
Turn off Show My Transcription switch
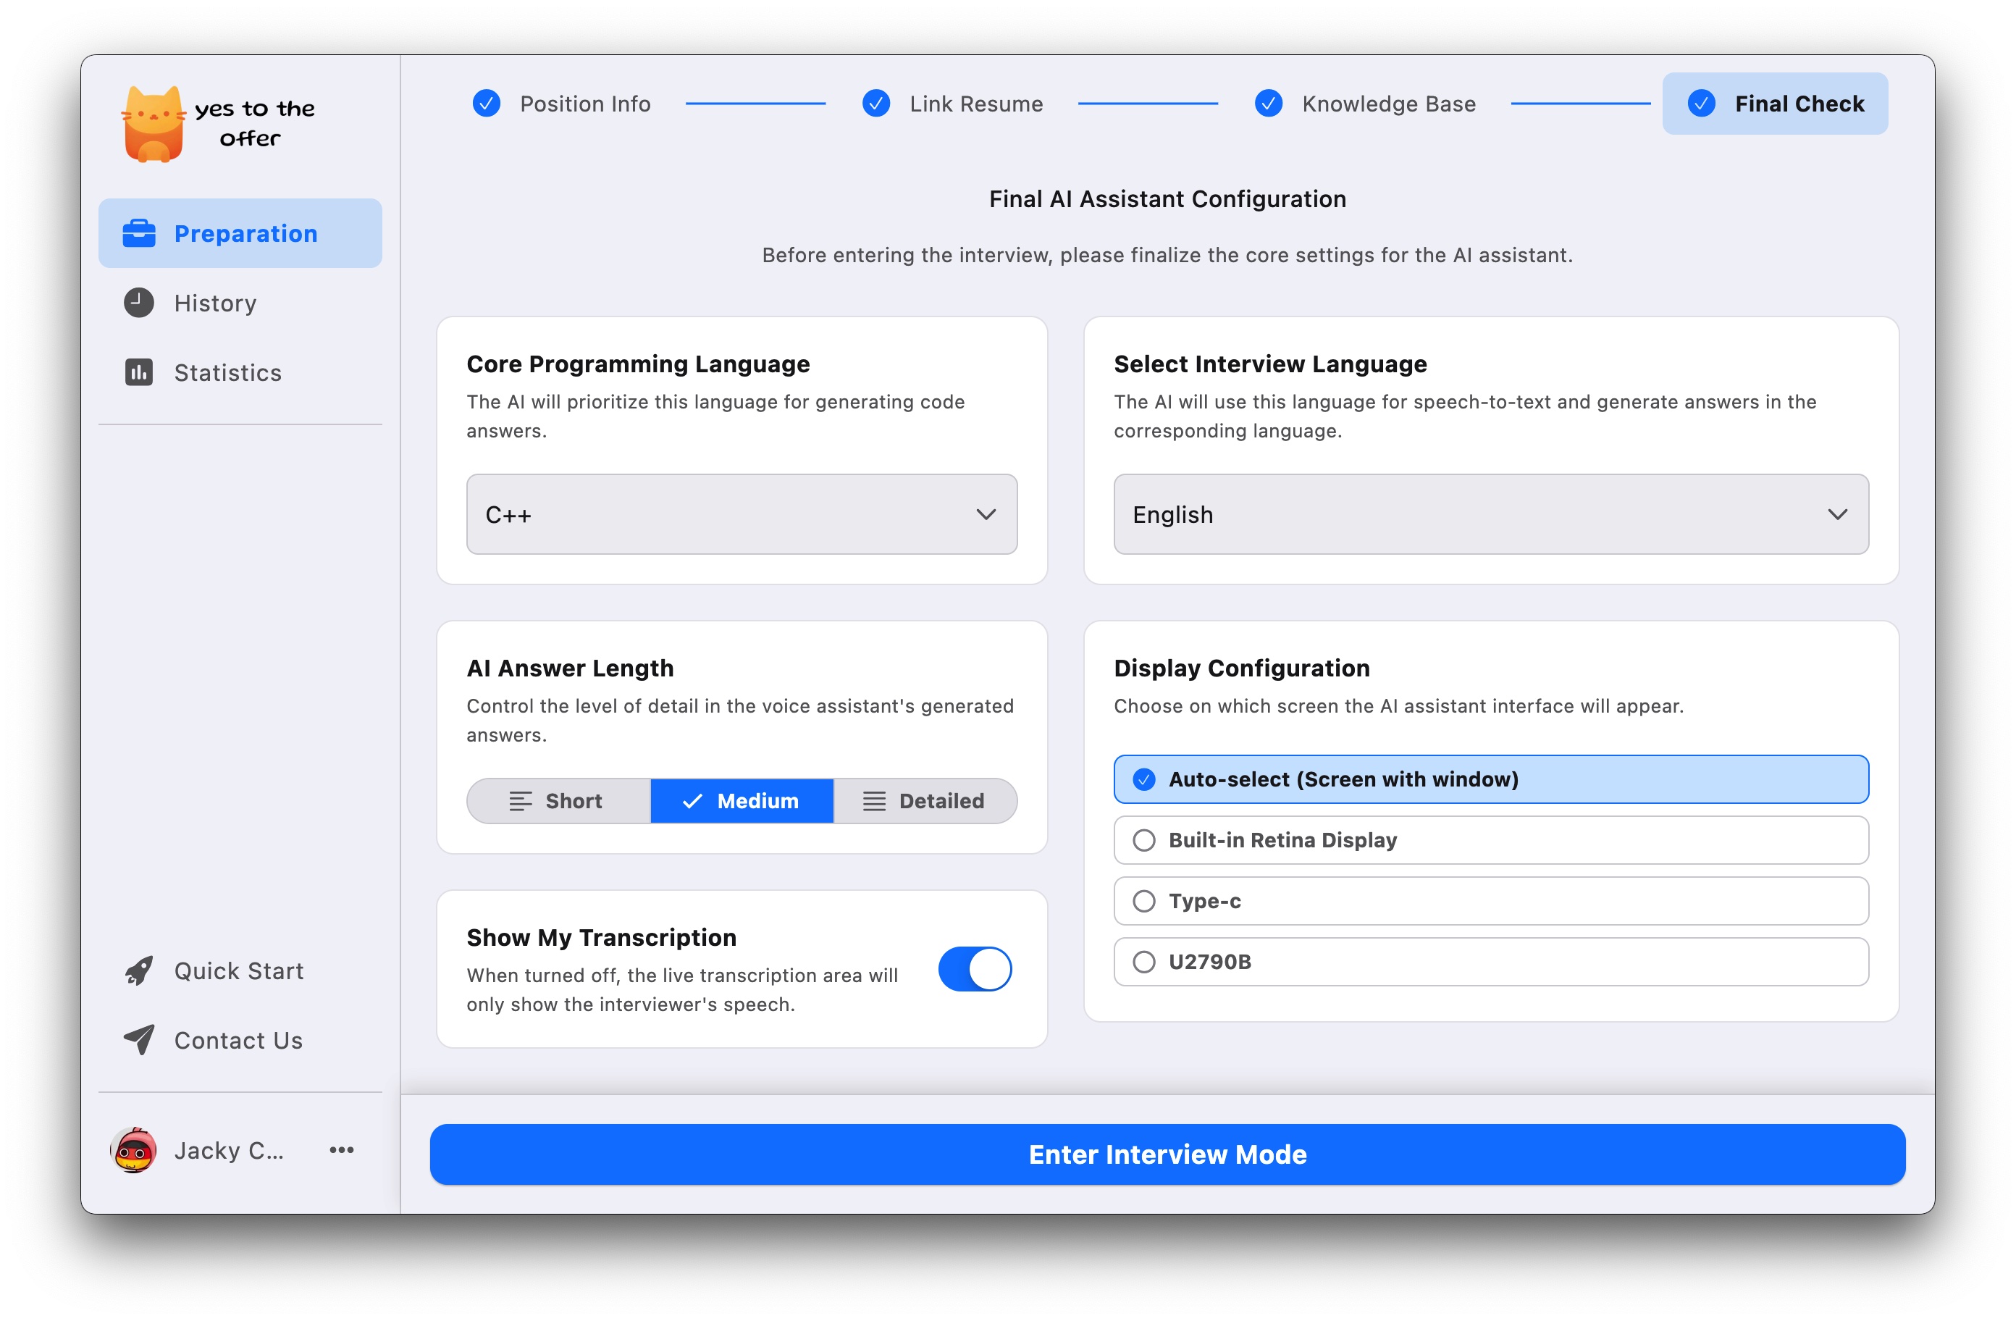point(974,969)
